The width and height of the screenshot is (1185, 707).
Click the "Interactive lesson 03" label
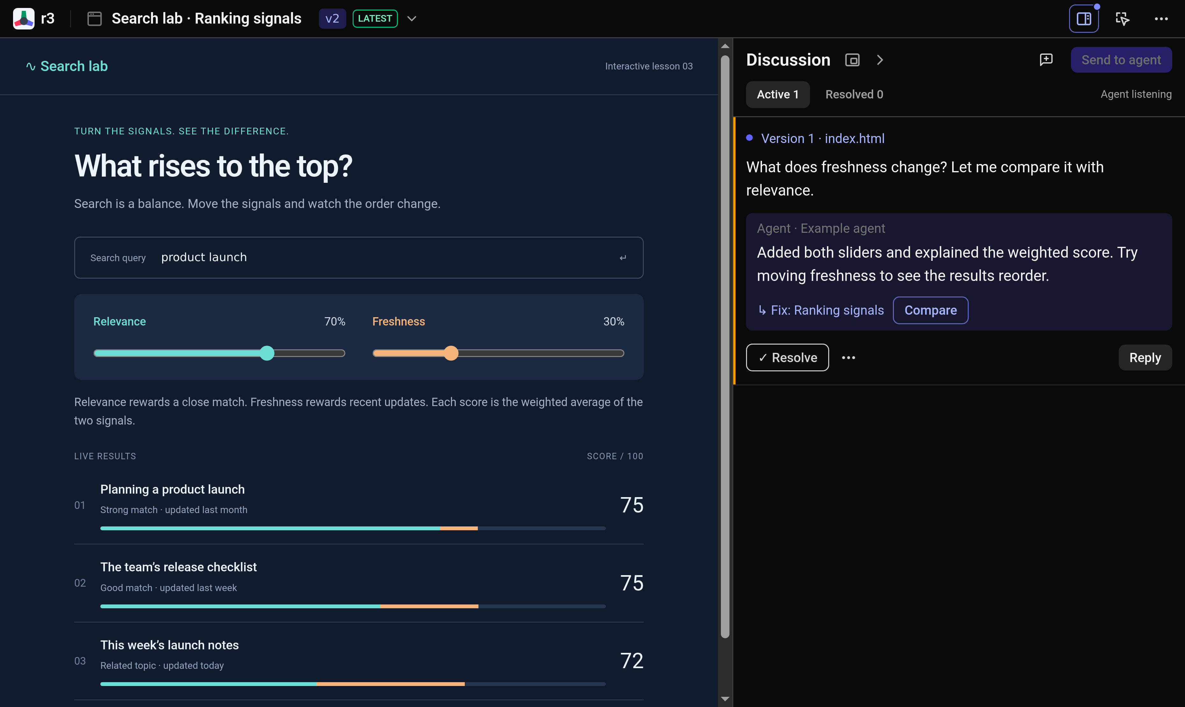(649, 66)
